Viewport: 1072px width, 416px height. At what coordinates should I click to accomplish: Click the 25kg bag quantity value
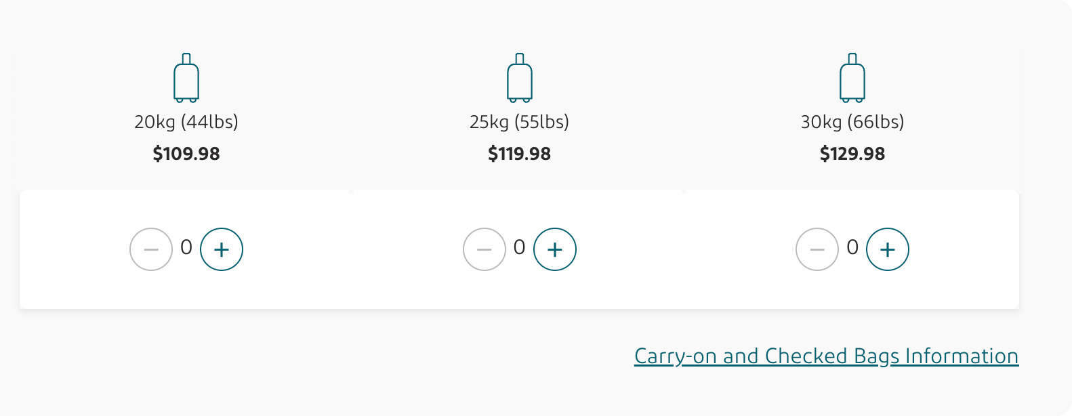click(x=520, y=248)
